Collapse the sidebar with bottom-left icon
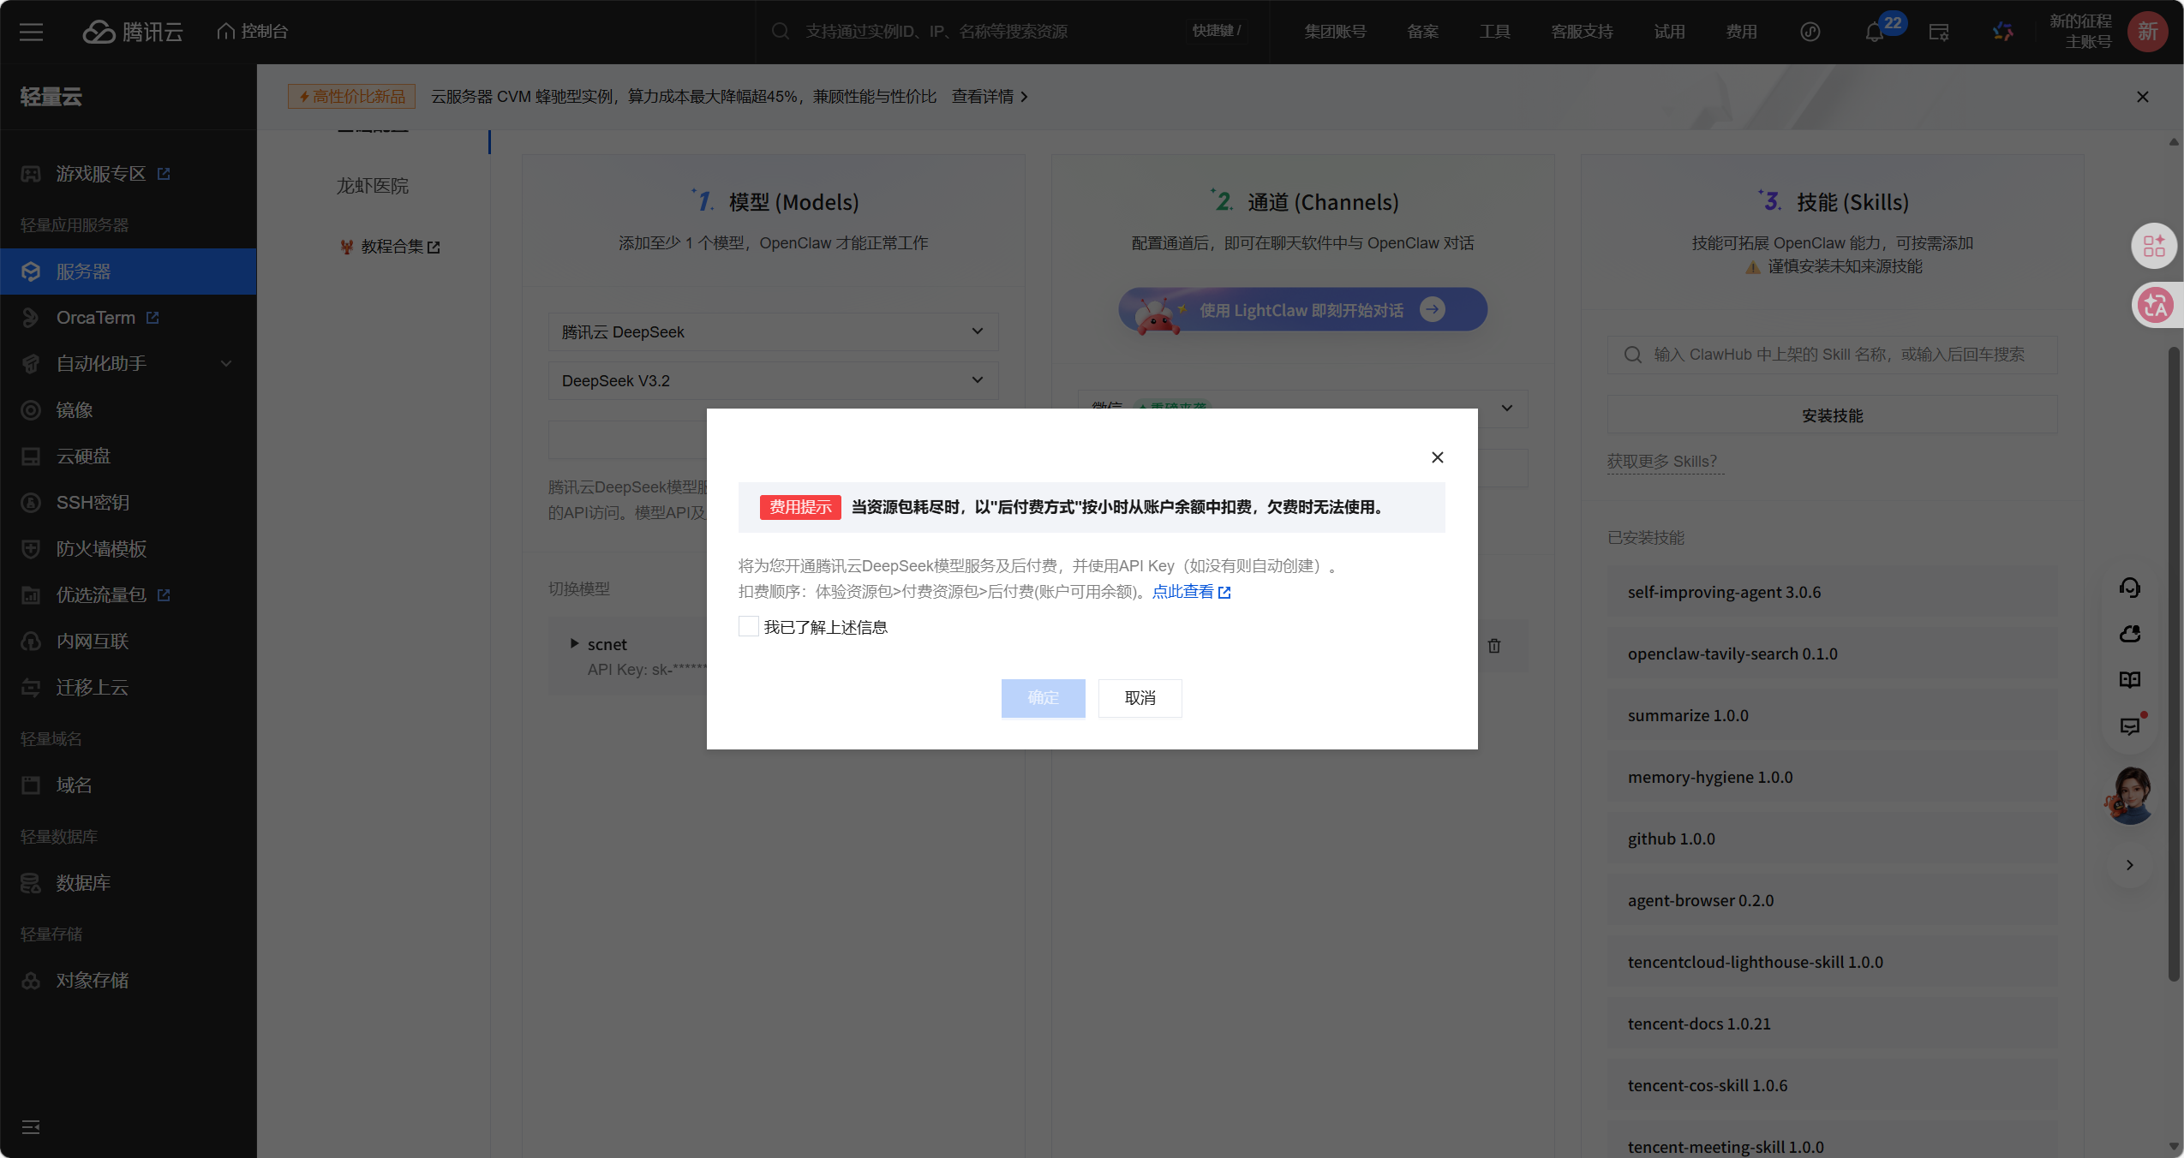Image resolution: width=2184 pixels, height=1158 pixels. pos(31,1127)
